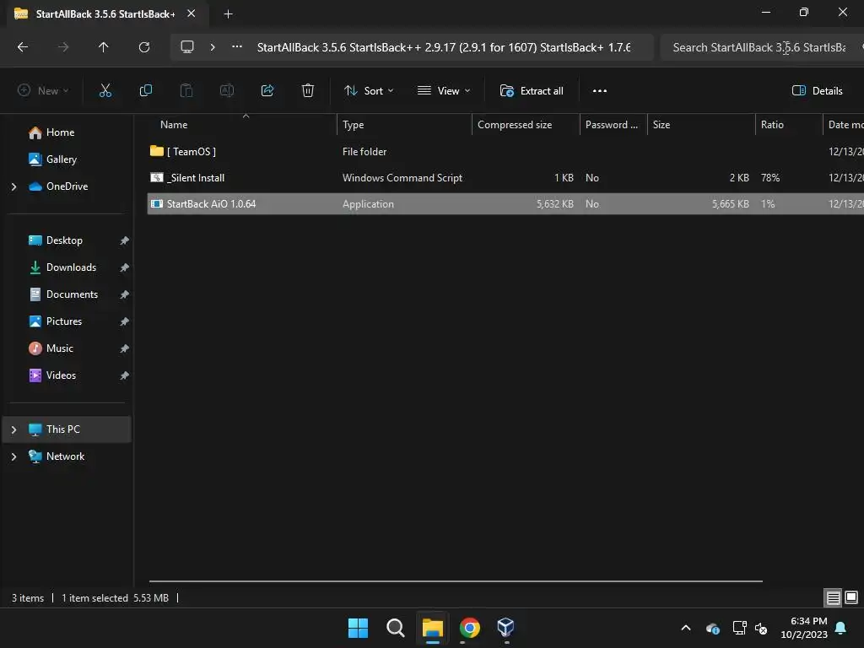Click the horizontal scrollbar in file list
Screen dimensions: 864x648
tap(456, 581)
